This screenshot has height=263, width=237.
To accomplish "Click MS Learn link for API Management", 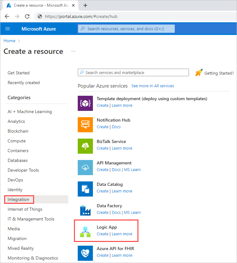I will [132, 170].
